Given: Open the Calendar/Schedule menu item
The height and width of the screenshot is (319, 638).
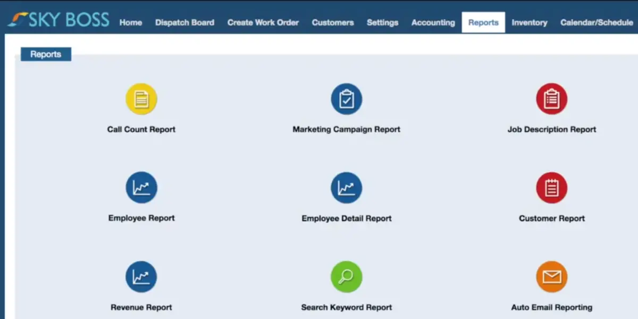Looking at the screenshot, I should pyautogui.click(x=597, y=22).
